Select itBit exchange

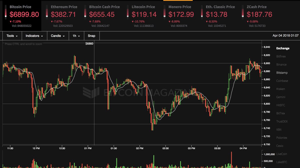[279, 130]
